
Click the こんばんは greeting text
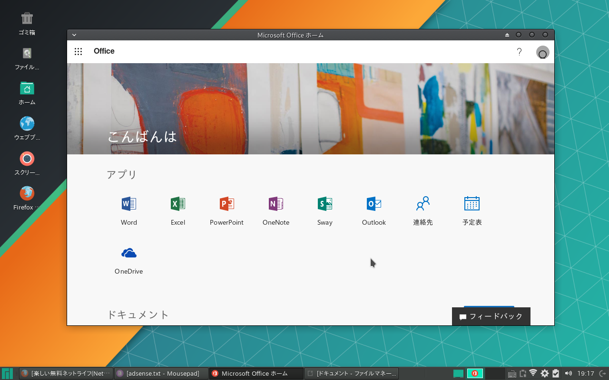[x=142, y=137]
